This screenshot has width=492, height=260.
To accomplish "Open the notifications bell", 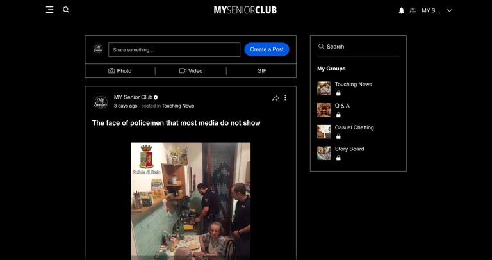I will [x=401, y=11].
